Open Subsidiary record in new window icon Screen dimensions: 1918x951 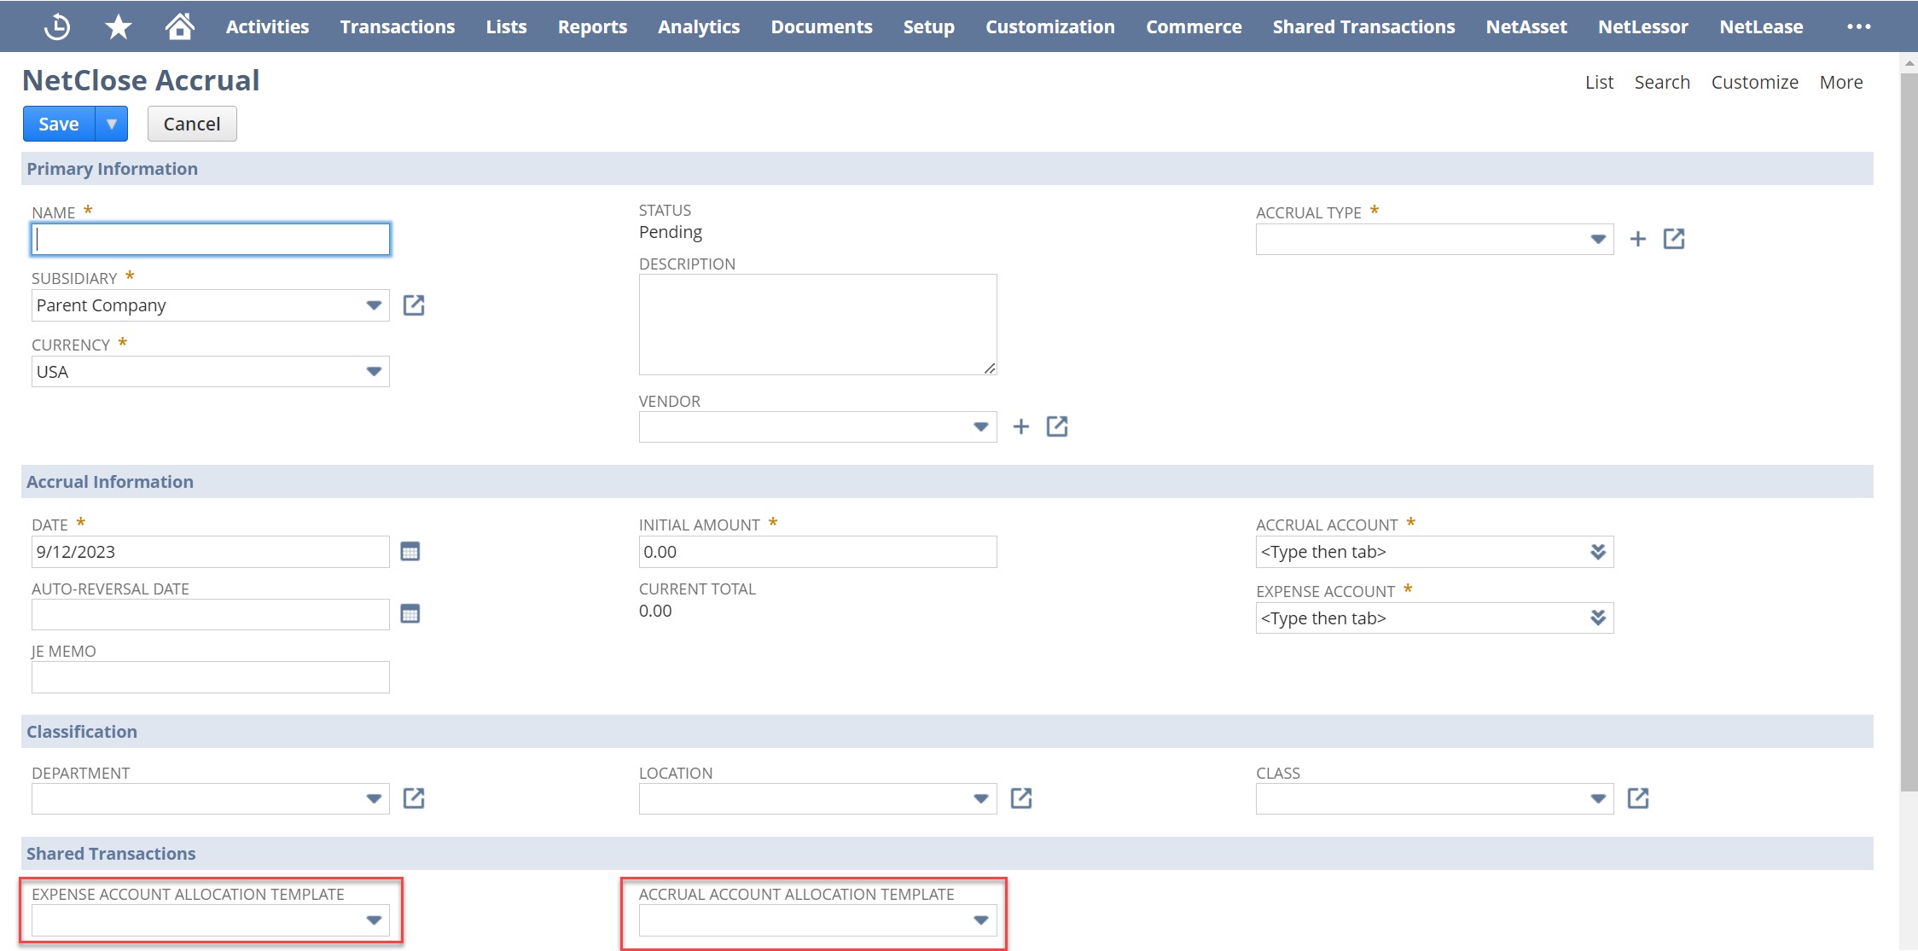point(414,305)
